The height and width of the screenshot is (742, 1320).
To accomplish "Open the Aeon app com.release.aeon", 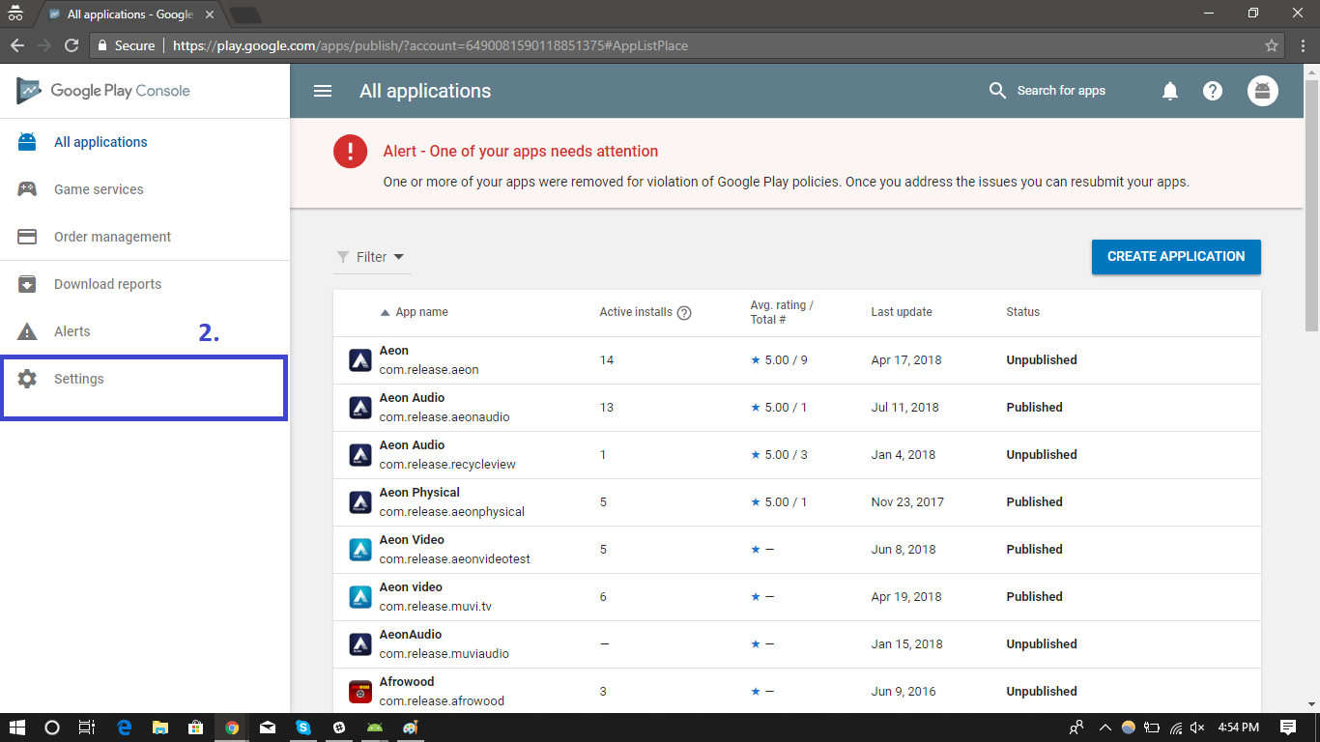I will click(797, 360).
